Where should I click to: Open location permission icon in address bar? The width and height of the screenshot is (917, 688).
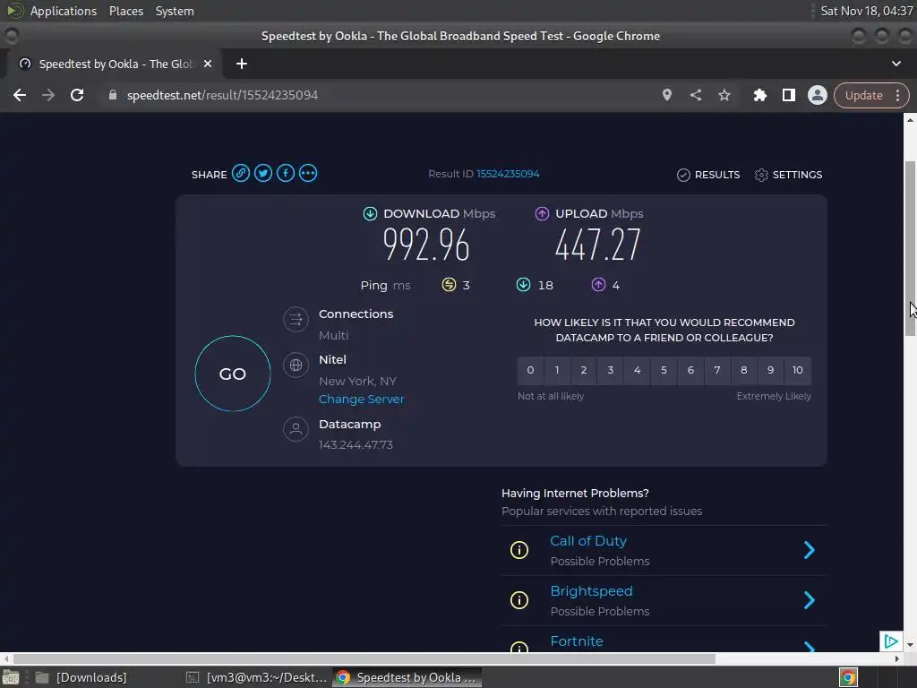click(x=666, y=95)
